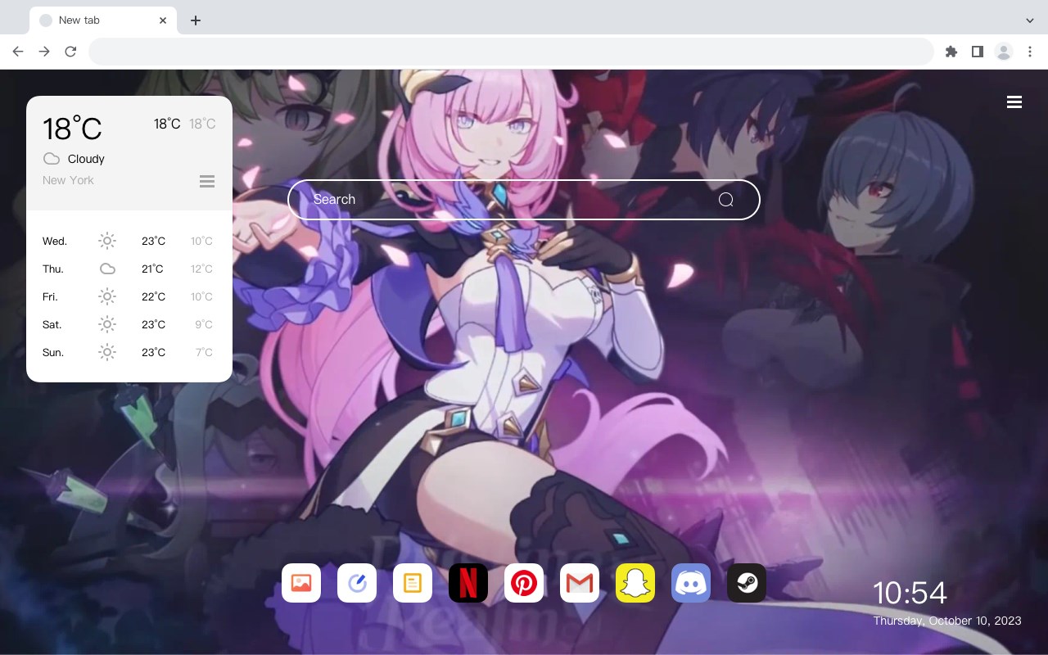Click the 10:54 clock display
Image resolution: width=1048 pixels, height=655 pixels.
pos(910,593)
